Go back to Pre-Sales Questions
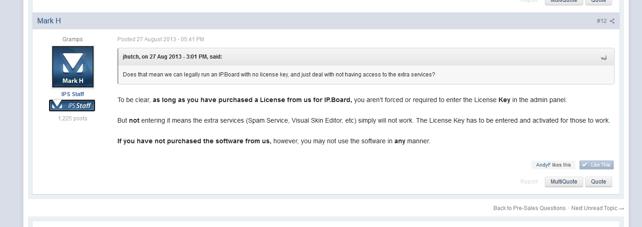The height and width of the screenshot is (227, 642). tap(529, 208)
